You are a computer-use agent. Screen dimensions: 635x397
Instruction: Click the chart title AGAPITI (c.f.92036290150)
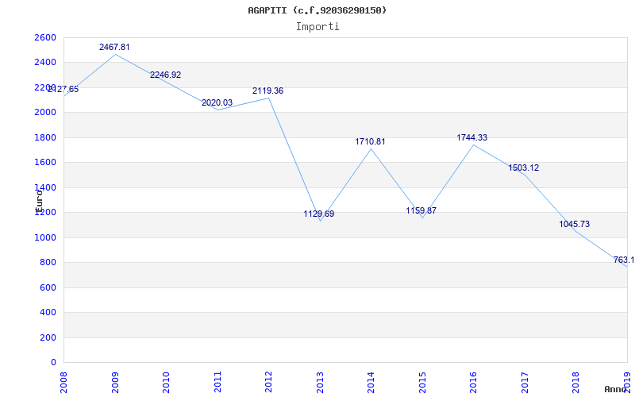point(317,10)
